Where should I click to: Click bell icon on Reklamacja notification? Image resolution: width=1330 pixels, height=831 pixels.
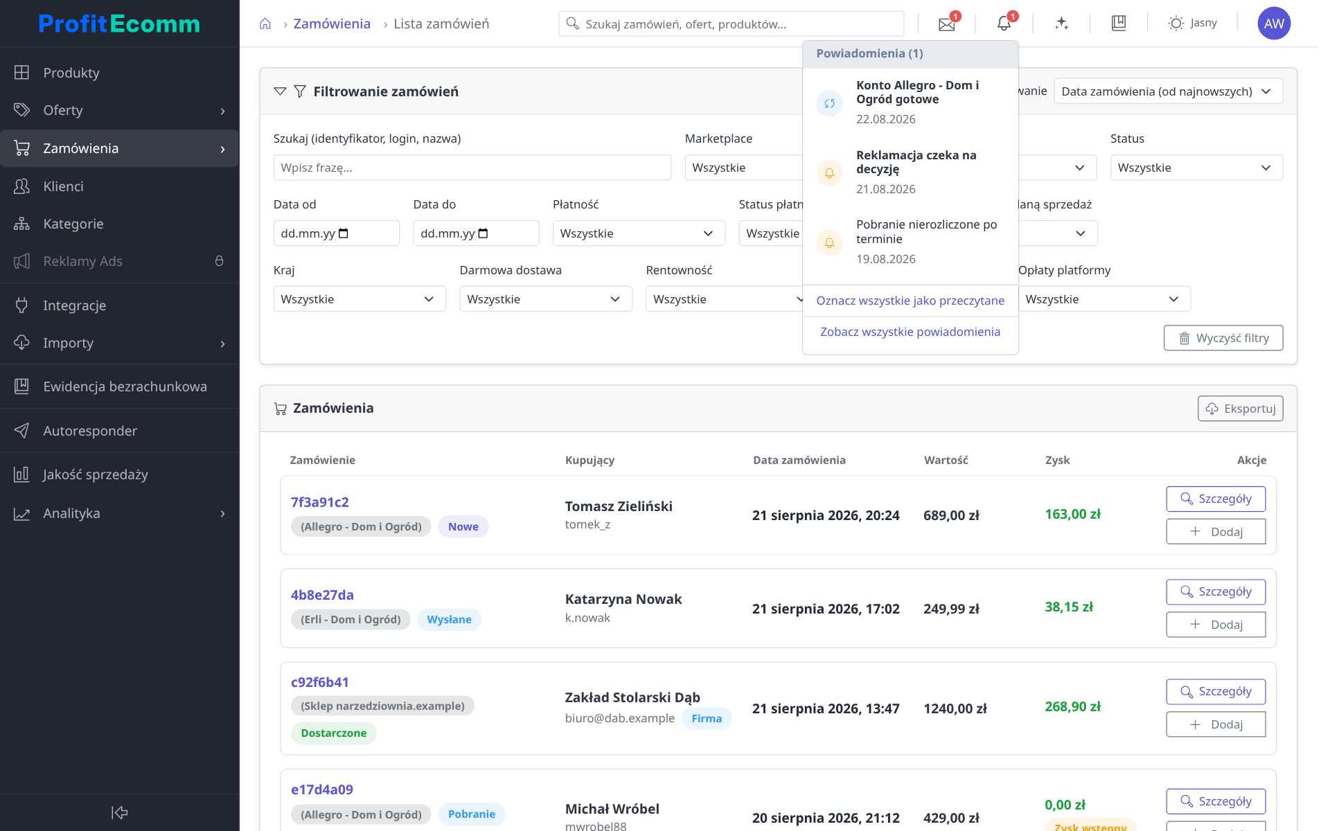pos(829,173)
